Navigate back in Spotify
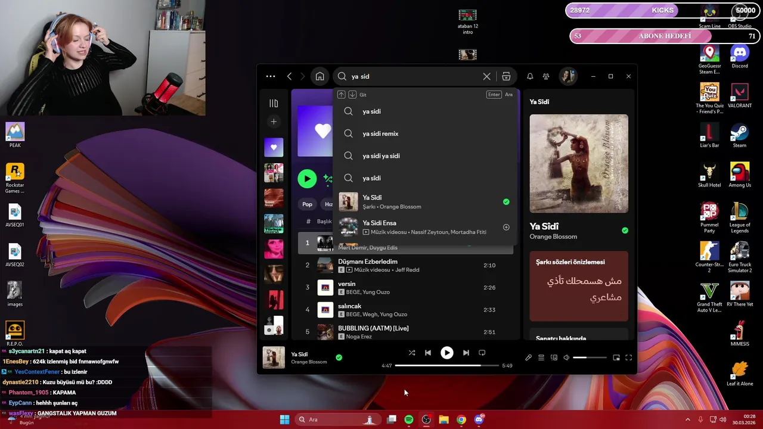 [x=290, y=76]
